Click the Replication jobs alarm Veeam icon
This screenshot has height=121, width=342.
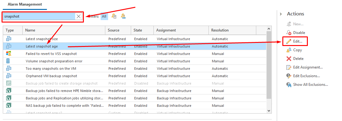[9, 98]
